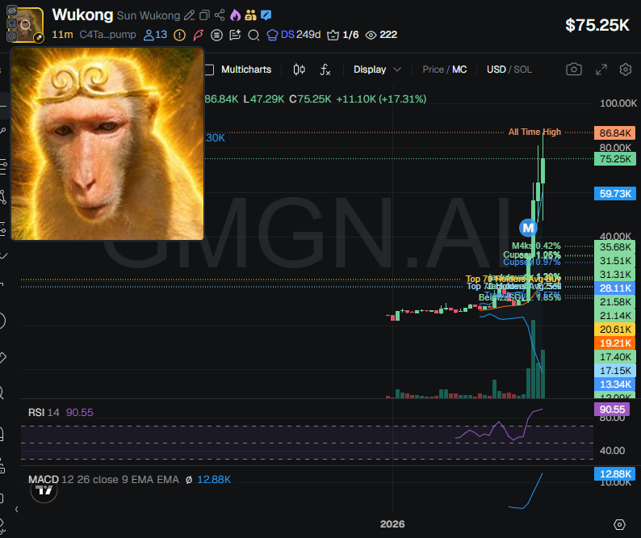Click the @ icon beside the token avatar

pos(12,36)
